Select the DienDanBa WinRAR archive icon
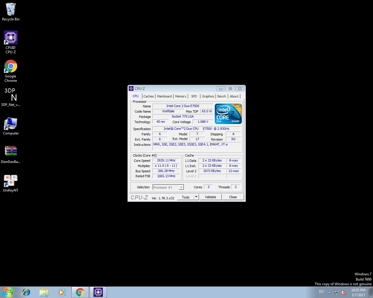The width and height of the screenshot is (373, 298). point(11,155)
